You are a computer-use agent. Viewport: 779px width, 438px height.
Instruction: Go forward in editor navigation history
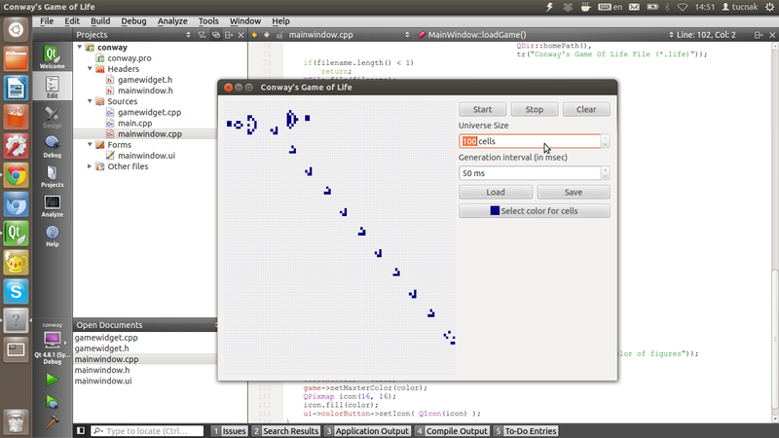click(x=267, y=35)
